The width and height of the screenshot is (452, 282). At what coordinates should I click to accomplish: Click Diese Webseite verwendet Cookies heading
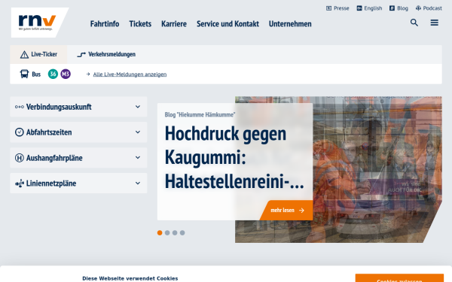point(130,278)
